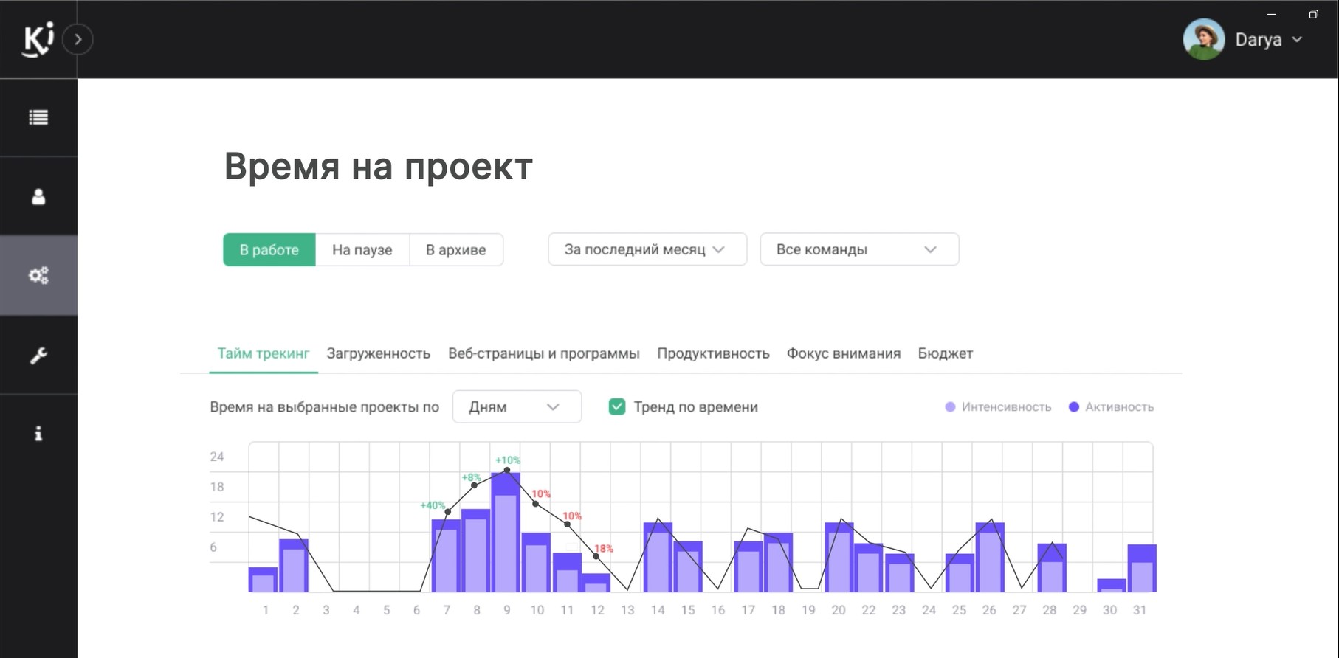1339x658 pixels.
Task: Open the Дням grouping dropdown
Action: click(517, 406)
